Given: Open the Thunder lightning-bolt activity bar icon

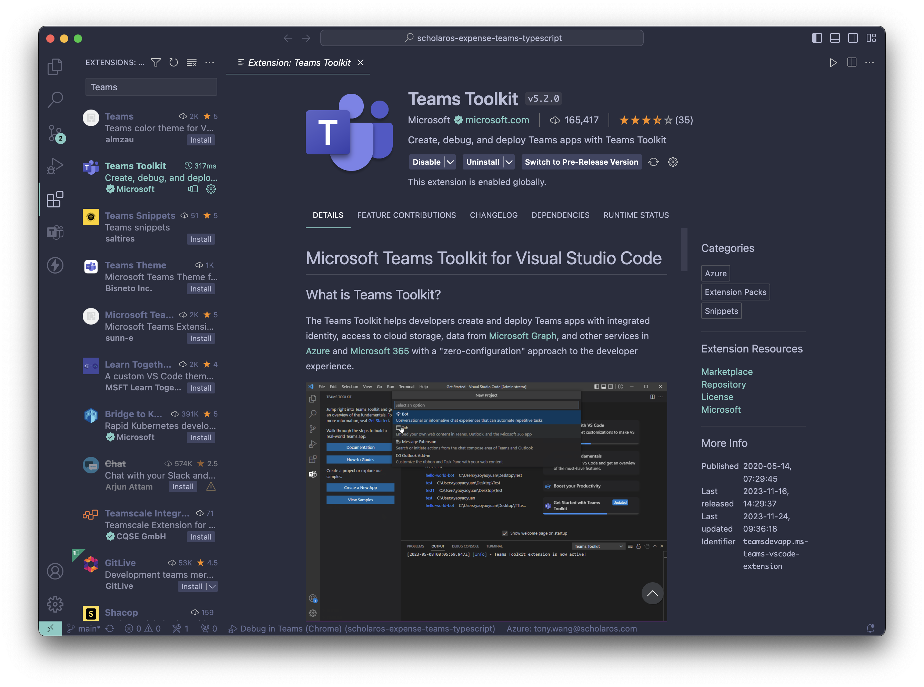Looking at the screenshot, I should pos(55,265).
